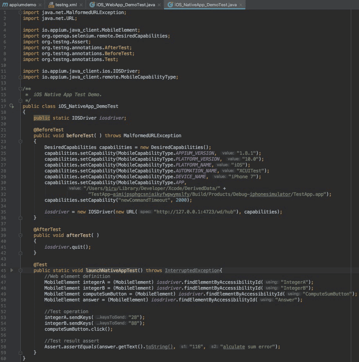The height and width of the screenshot is (362, 359).
Task: Close the appiumdemo tab
Action: pos(40,5)
